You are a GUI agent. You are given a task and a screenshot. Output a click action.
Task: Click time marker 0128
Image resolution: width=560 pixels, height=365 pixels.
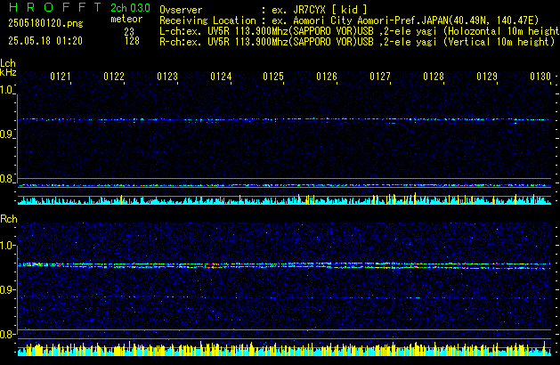pos(434,77)
